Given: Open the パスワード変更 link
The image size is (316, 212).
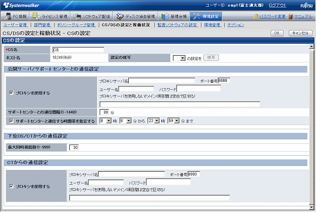Looking at the screenshot, I should pos(272,16).
